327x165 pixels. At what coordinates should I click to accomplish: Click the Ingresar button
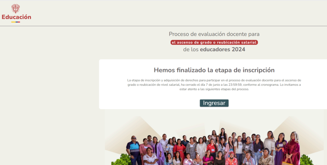[214, 103]
